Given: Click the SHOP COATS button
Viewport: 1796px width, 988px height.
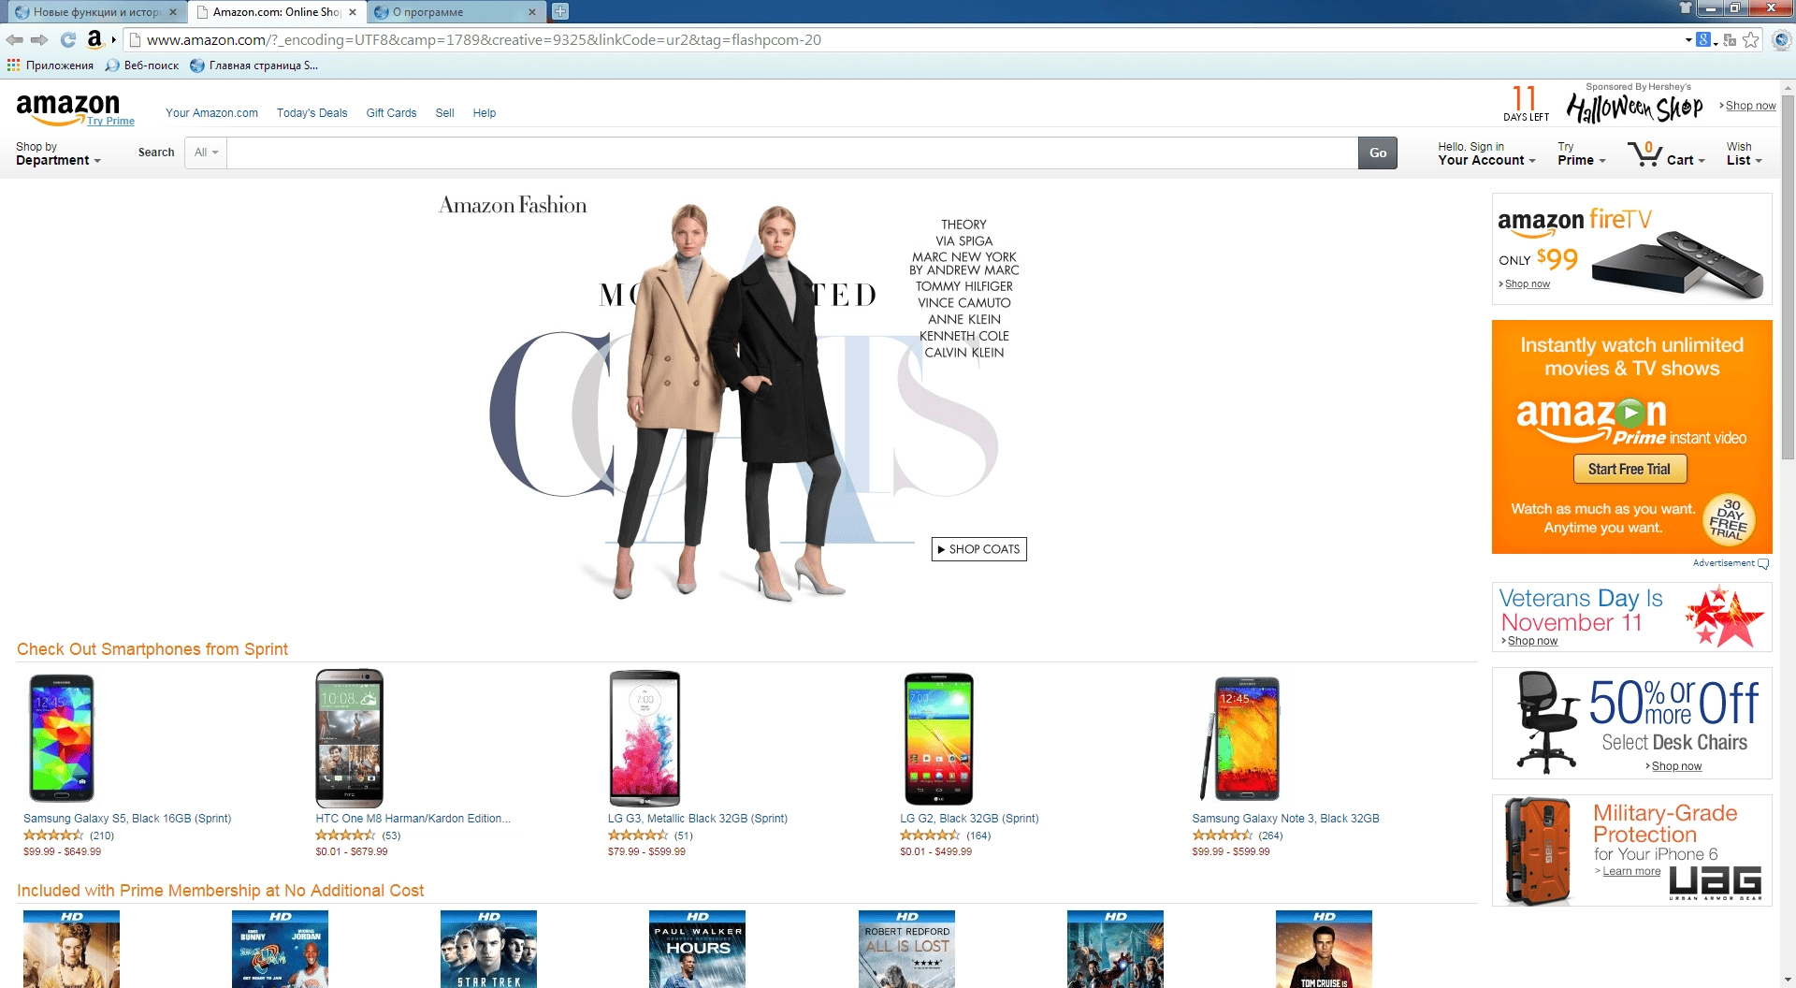Looking at the screenshot, I should pyautogui.click(x=978, y=549).
